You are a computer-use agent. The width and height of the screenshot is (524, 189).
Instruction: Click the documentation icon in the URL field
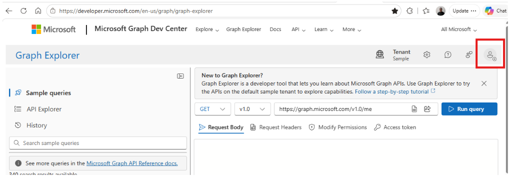pos(414,109)
